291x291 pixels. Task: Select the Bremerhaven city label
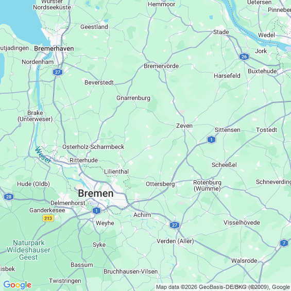click(54, 48)
